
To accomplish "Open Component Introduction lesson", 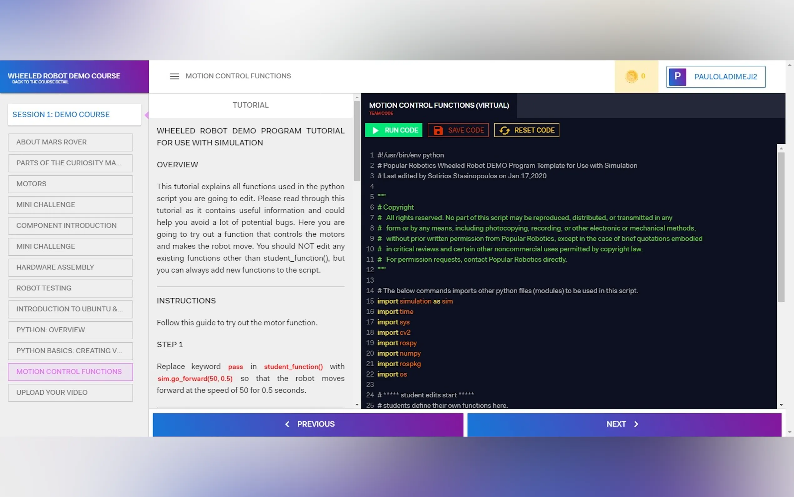I will 70,225.
